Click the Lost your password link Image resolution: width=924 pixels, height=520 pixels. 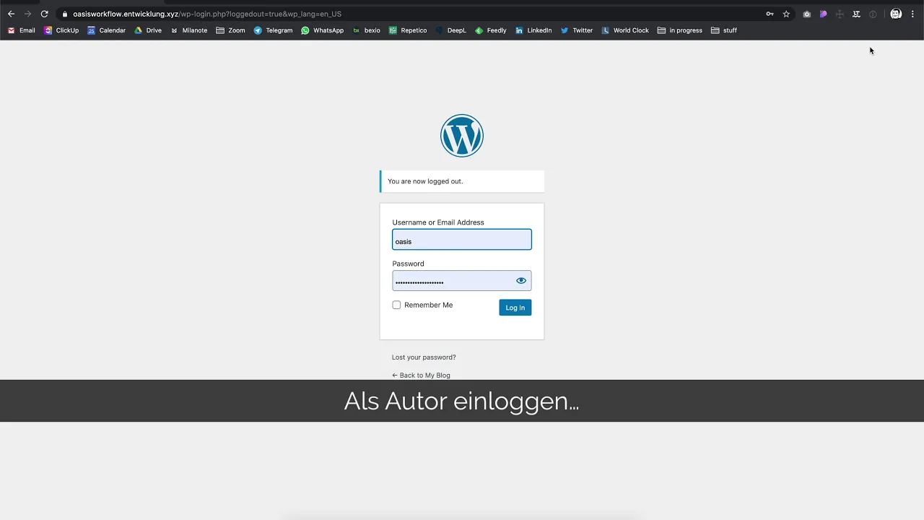point(424,357)
